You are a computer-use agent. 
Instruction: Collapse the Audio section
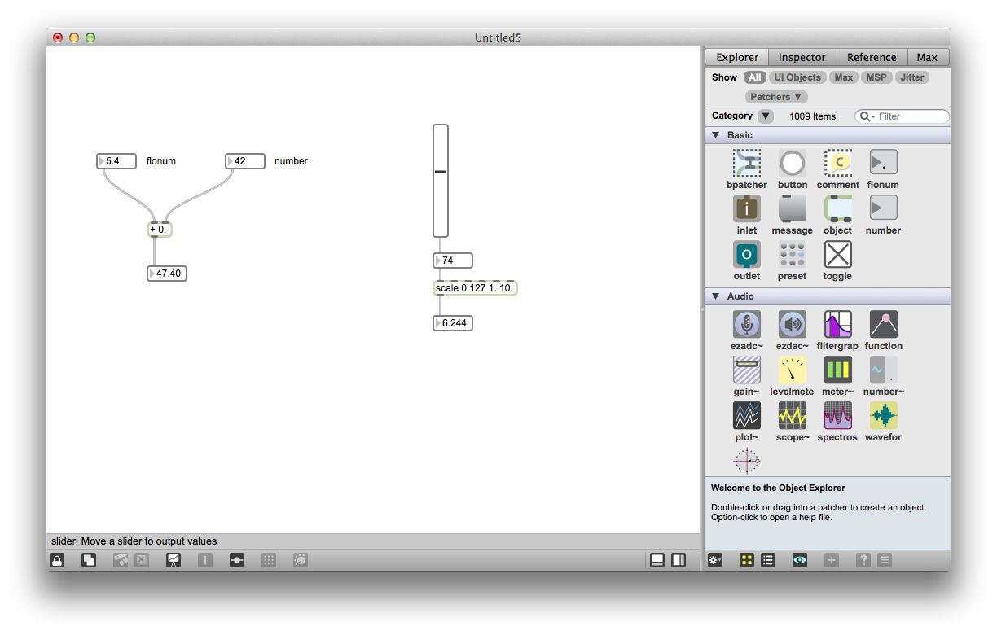click(x=716, y=296)
